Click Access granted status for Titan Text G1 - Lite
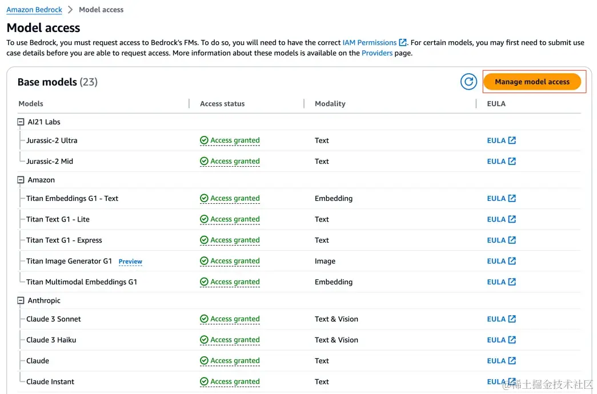 (x=230, y=219)
